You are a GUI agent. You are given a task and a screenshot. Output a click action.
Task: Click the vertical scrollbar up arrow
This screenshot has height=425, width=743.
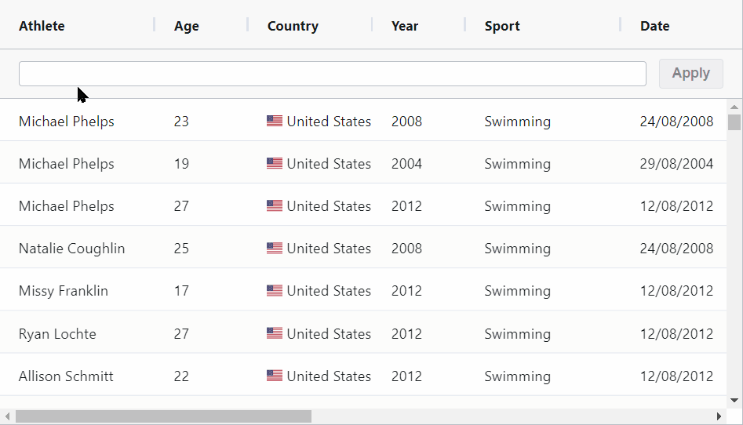coord(734,107)
